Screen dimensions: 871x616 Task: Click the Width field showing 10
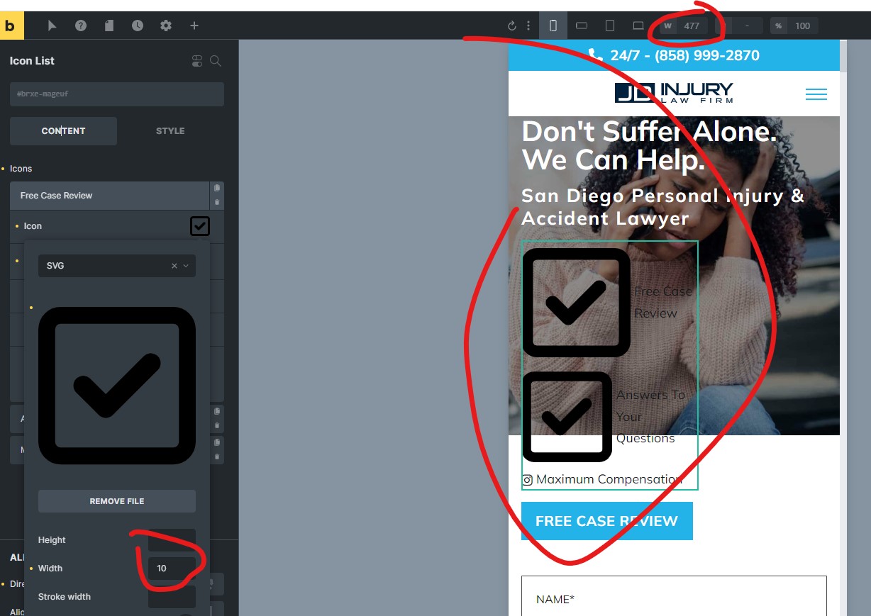(172, 569)
